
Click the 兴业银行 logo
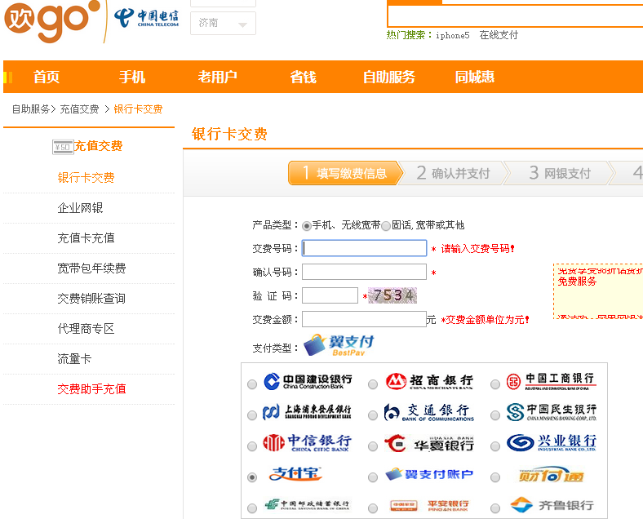(x=551, y=443)
